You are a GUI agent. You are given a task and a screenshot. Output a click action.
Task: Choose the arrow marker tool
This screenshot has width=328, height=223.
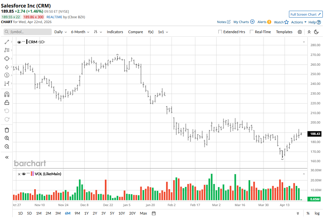click(7, 67)
